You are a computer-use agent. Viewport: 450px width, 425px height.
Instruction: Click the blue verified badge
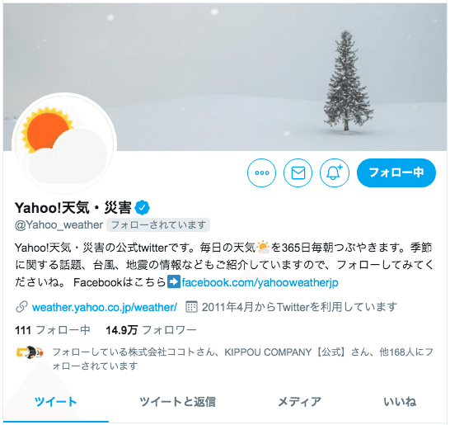[x=143, y=207]
